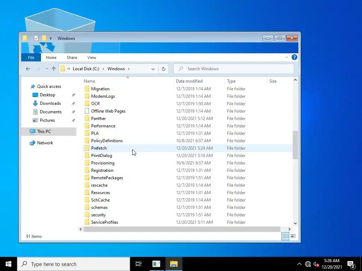This screenshot has height=271, width=362.
Task: Click the horizontal scrollbar right arrow
Action: pos(289,229)
